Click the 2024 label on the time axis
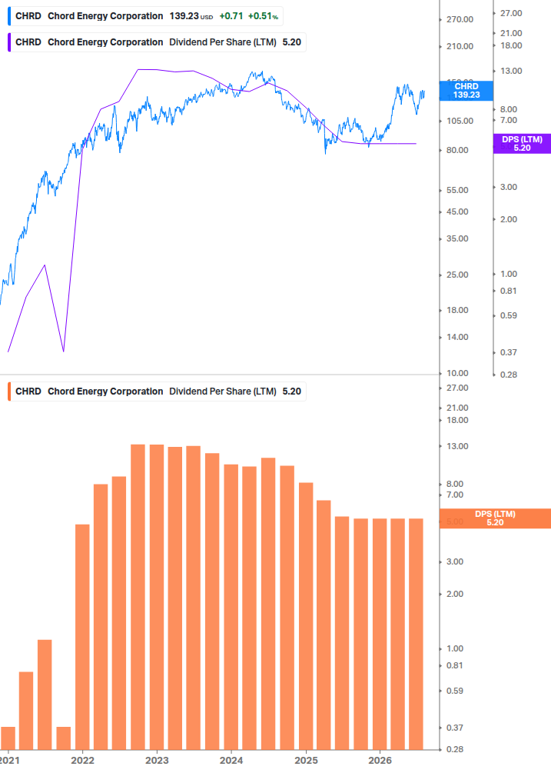The height and width of the screenshot is (773, 551). click(x=231, y=760)
